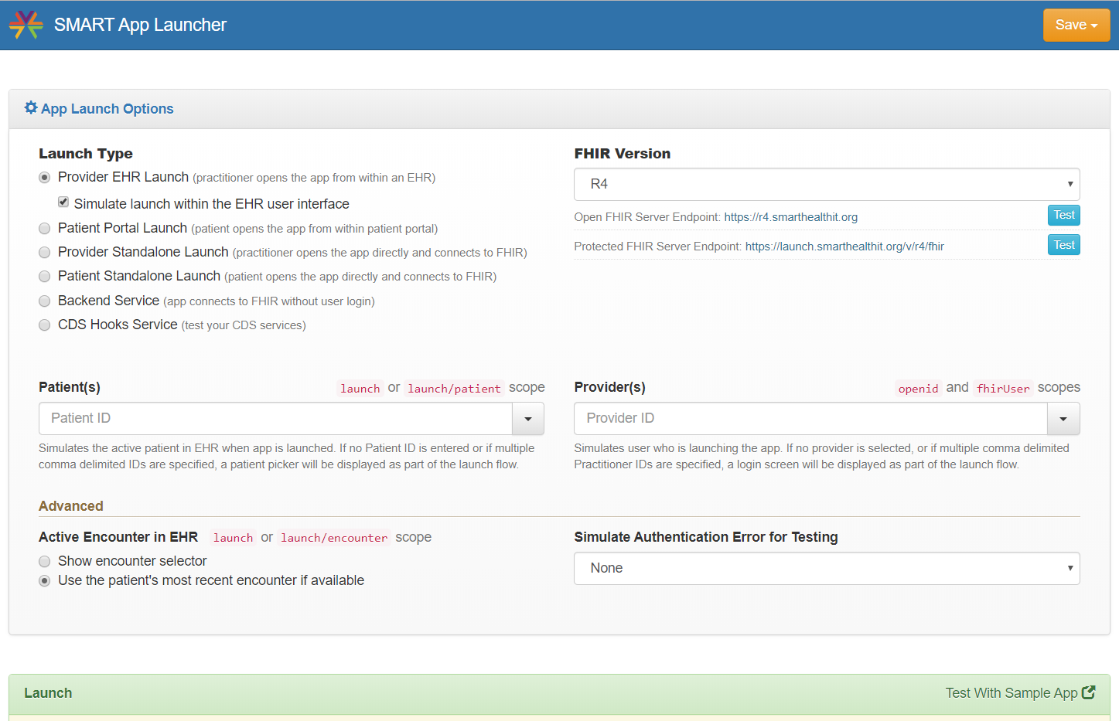
Task: Click the launch/patient scope code tag
Action: click(455, 389)
